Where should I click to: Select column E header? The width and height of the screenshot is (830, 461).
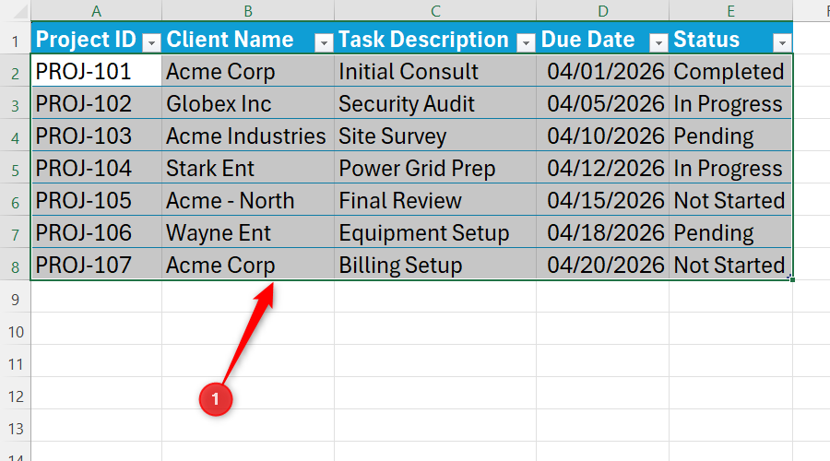point(730,10)
